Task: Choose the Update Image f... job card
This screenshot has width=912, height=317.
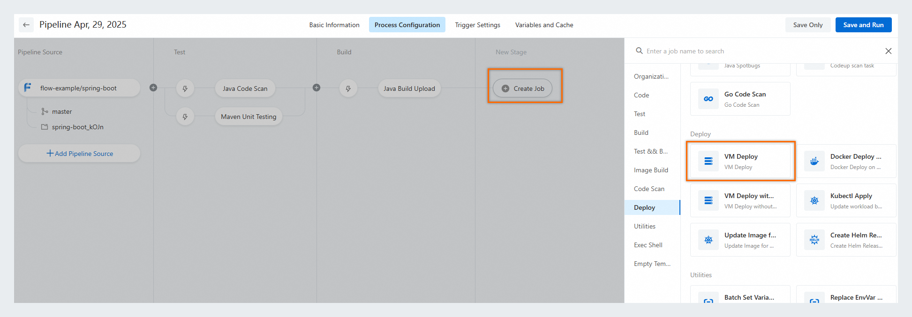Action: coord(740,240)
